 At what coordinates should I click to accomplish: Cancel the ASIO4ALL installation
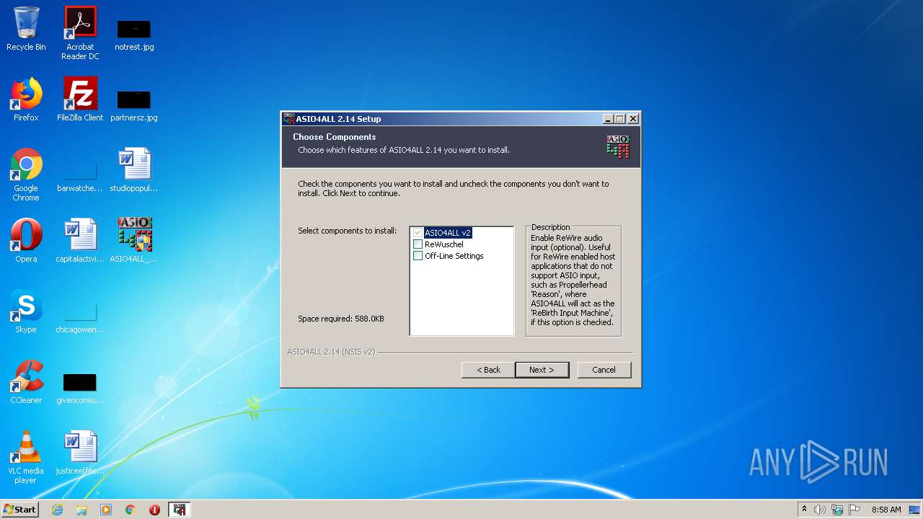[x=604, y=370]
